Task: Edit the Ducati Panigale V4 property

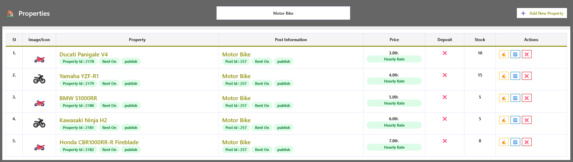Action: pos(504,54)
